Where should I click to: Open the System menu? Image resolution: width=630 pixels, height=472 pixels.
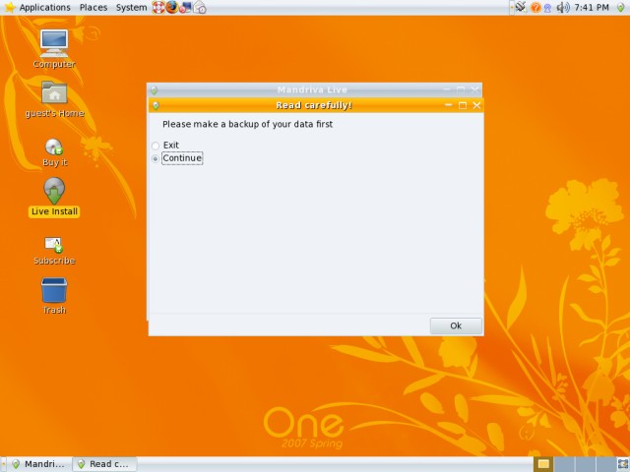pos(131,7)
